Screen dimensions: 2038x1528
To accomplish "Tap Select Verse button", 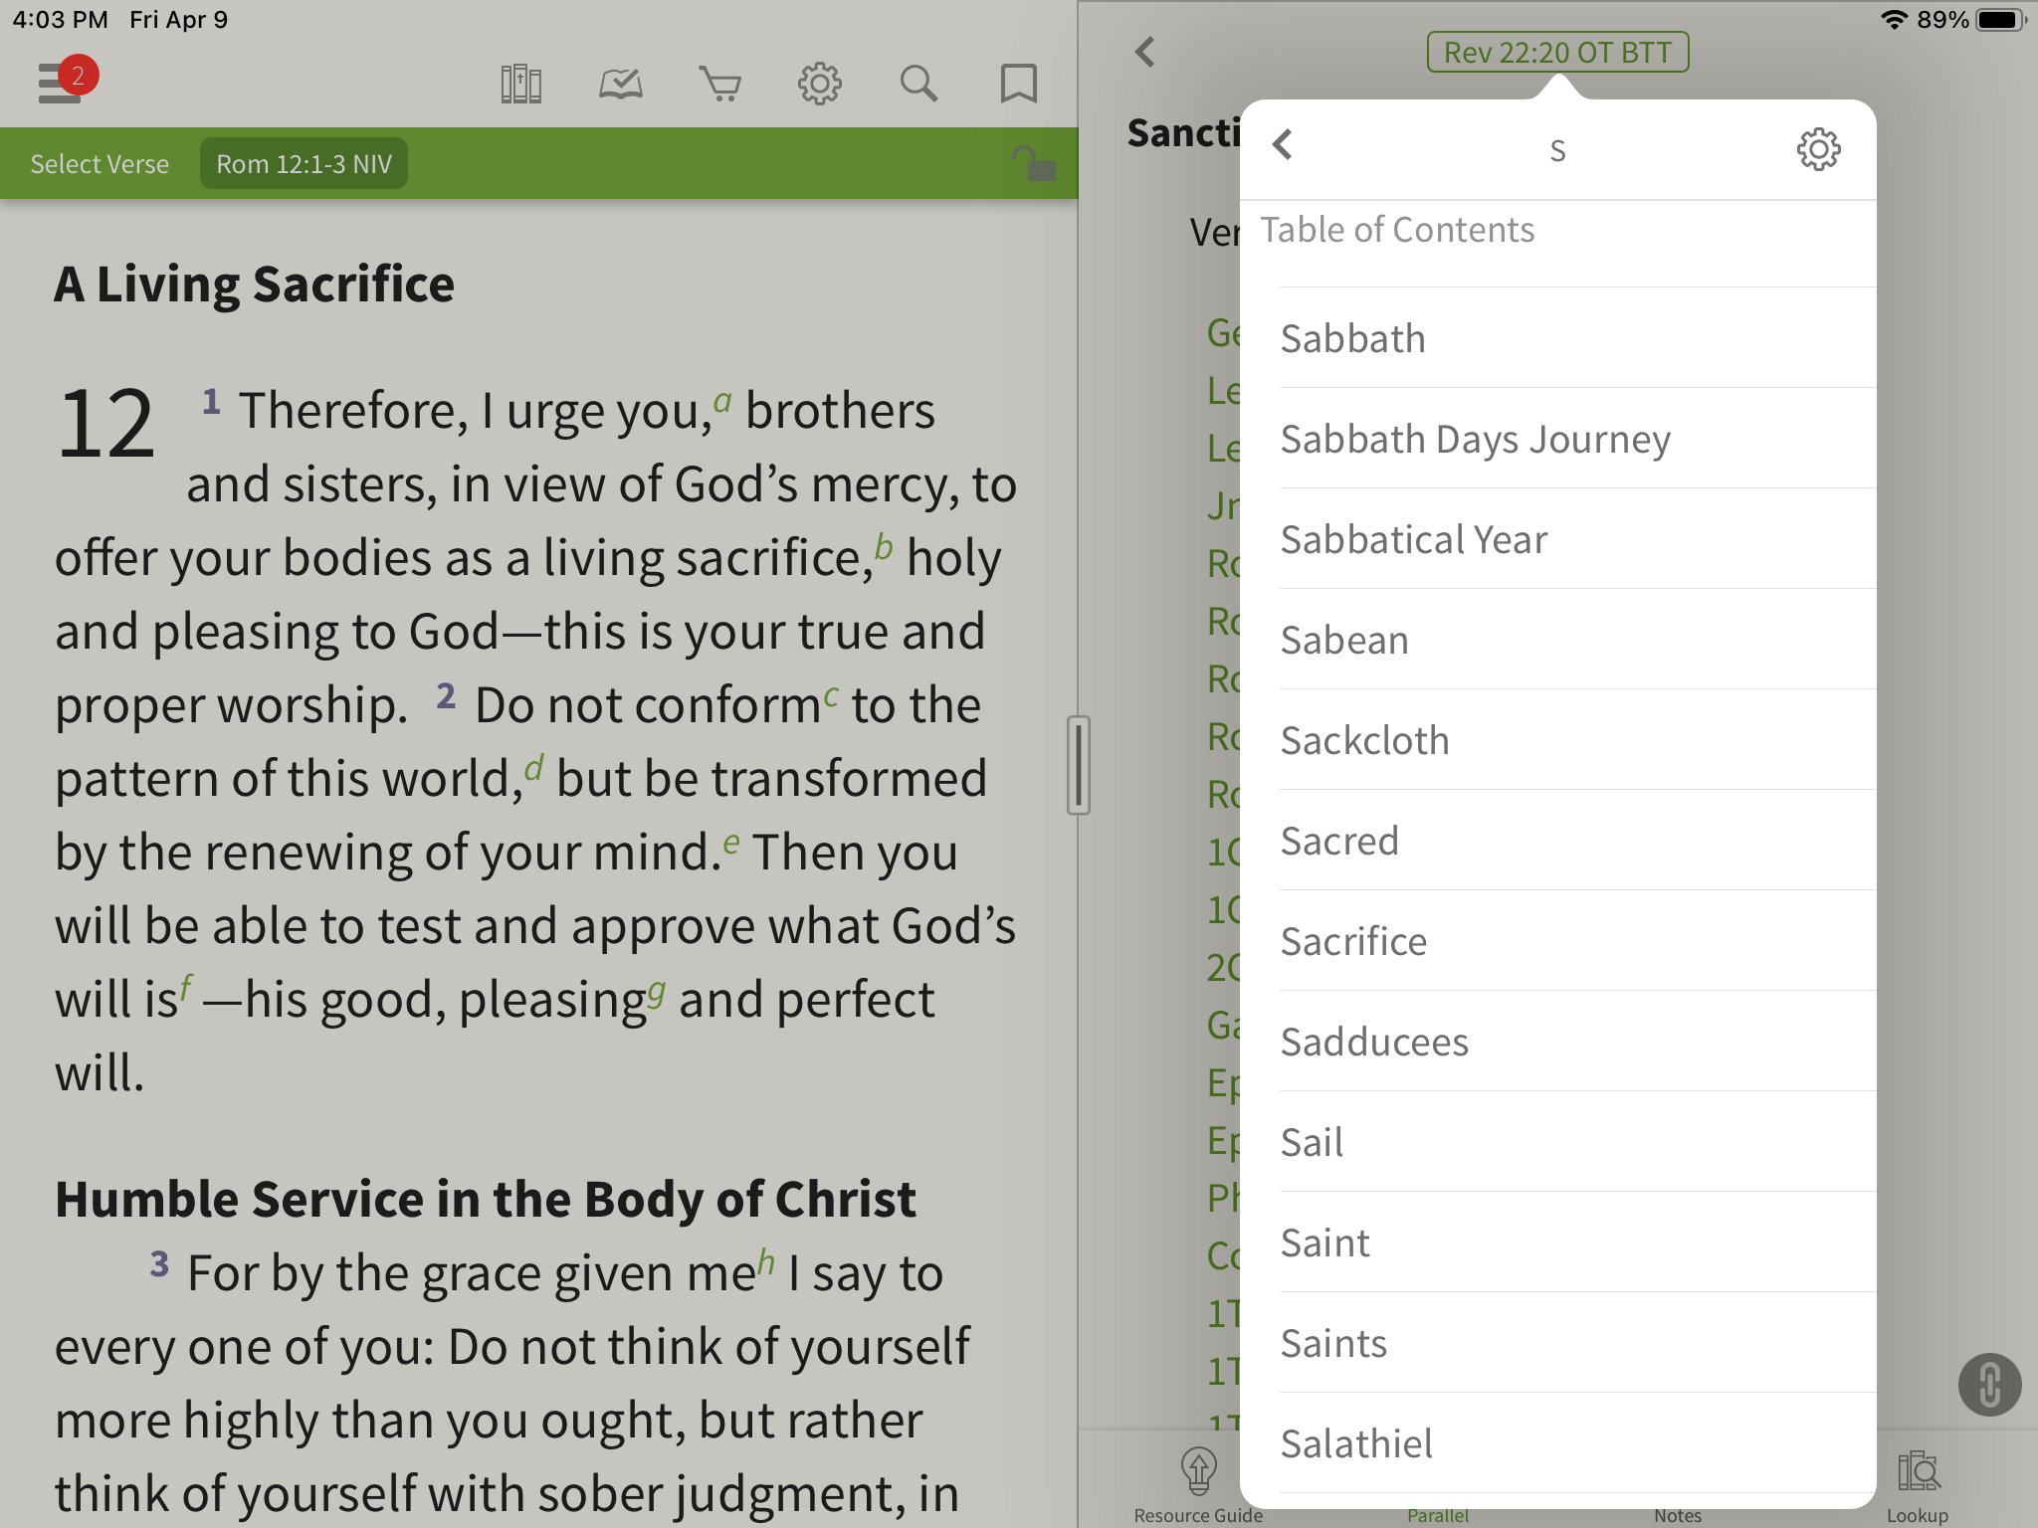I will coord(100,164).
